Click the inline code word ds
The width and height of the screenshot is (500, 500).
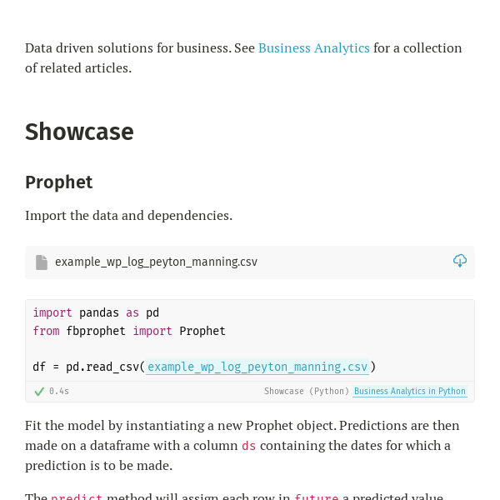(x=248, y=446)
